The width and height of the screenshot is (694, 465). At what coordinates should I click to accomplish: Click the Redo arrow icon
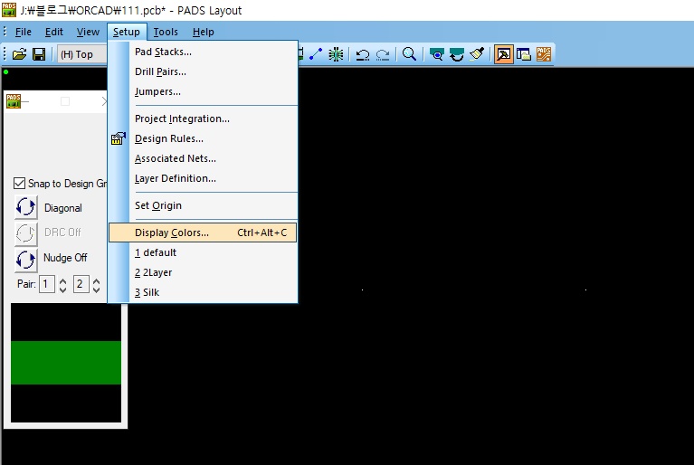point(383,54)
